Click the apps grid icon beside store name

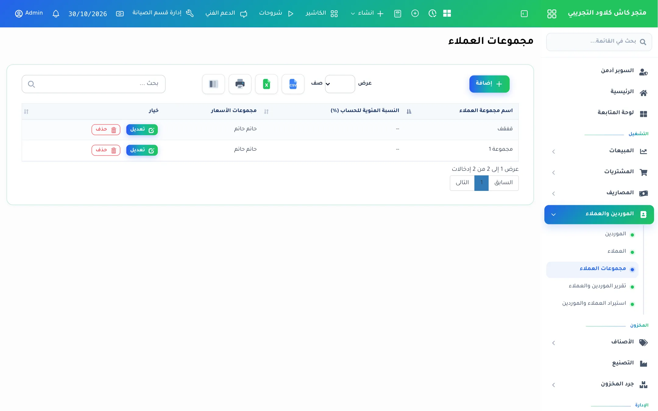point(552,14)
